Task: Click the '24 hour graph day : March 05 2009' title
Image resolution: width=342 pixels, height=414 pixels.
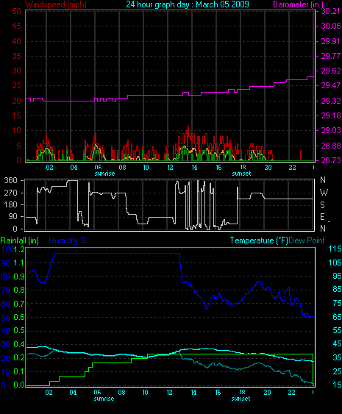Action: (x=188, y=4)
